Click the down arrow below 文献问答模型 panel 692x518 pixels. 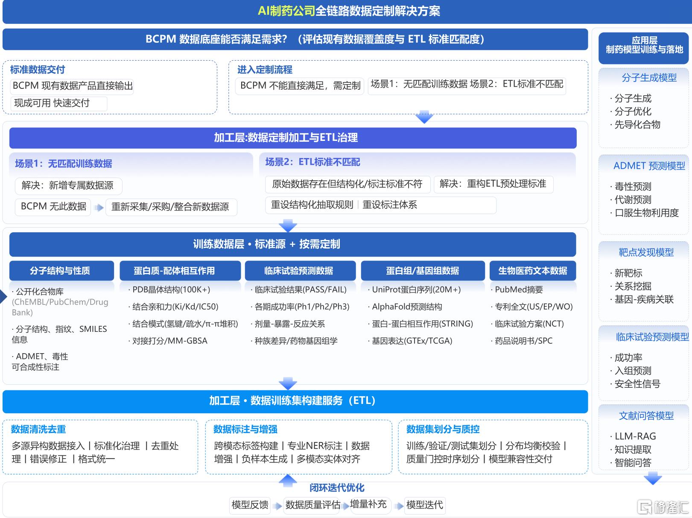(x=652, y=478)
